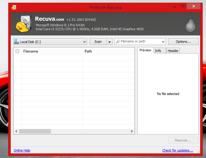
Task: Click the version text v1.51.1063 (64-bit)
Action: point(81,20)
